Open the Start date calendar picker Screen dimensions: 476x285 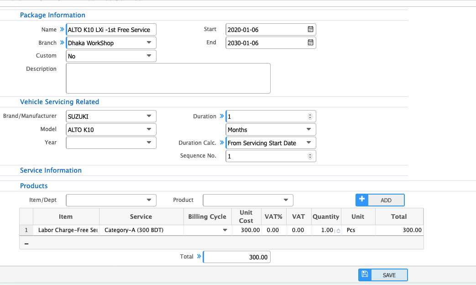(310, 29)
